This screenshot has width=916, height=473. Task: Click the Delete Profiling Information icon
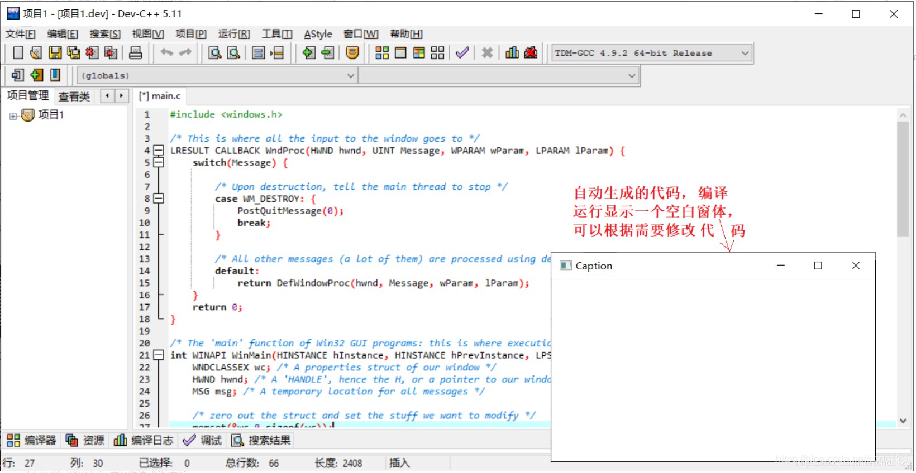531,53
